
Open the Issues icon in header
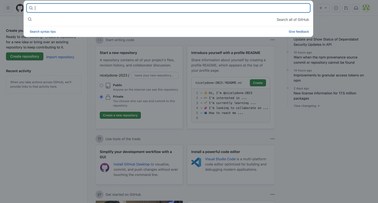(336, 8)
